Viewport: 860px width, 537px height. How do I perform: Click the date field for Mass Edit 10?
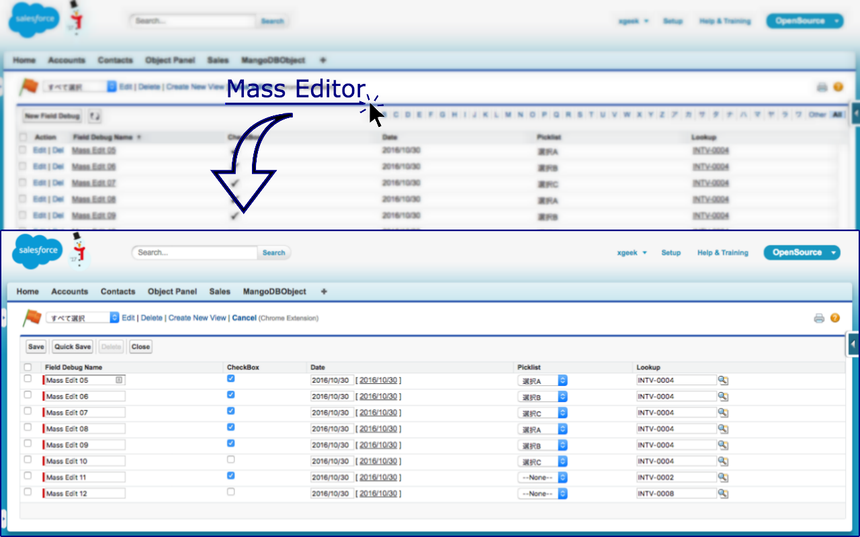[x=332, y=462]
